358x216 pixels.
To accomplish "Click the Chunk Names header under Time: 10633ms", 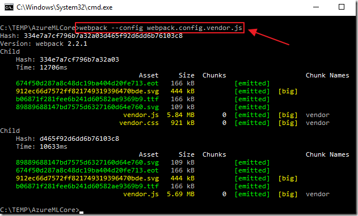I will [327, 154].
